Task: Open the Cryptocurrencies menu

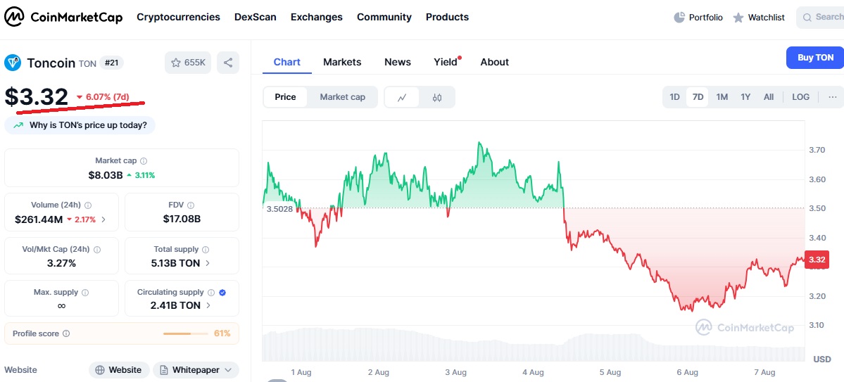Action: click(x=178, y=17)
